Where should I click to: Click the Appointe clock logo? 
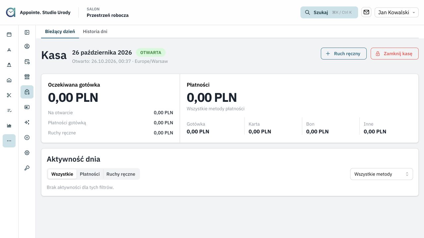[x=11, y=12]
